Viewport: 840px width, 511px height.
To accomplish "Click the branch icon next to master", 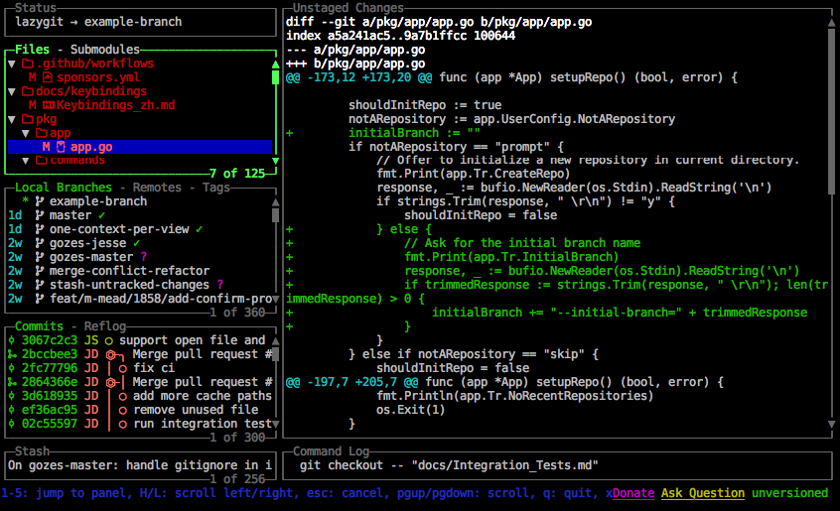I will [39, 215].
